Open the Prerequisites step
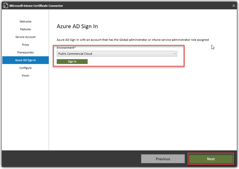The width and height of the screenshot is (239, 169). coord(26,52)
